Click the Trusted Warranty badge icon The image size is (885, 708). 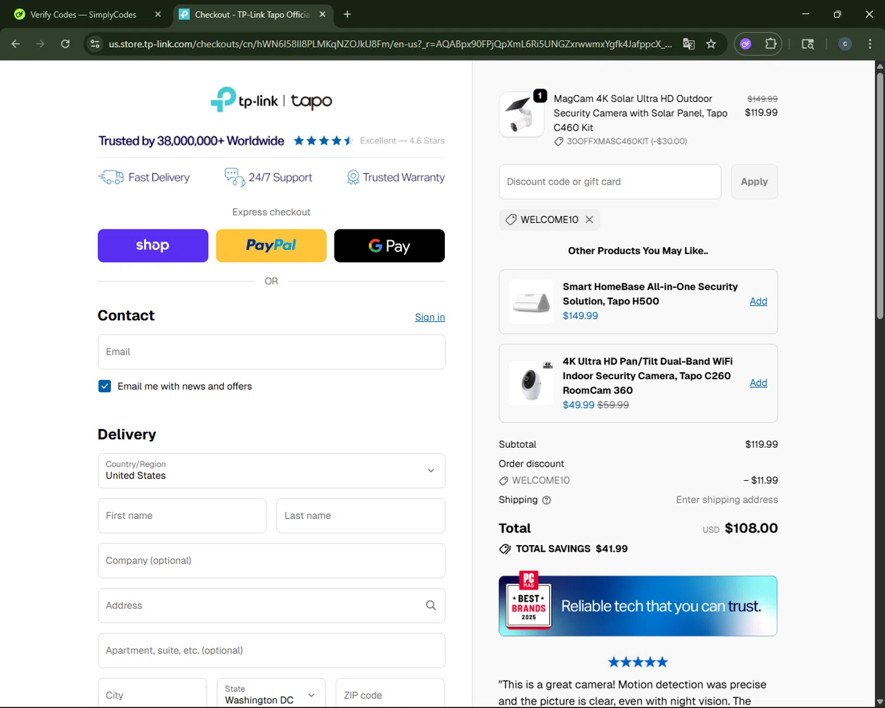[353, 177]
